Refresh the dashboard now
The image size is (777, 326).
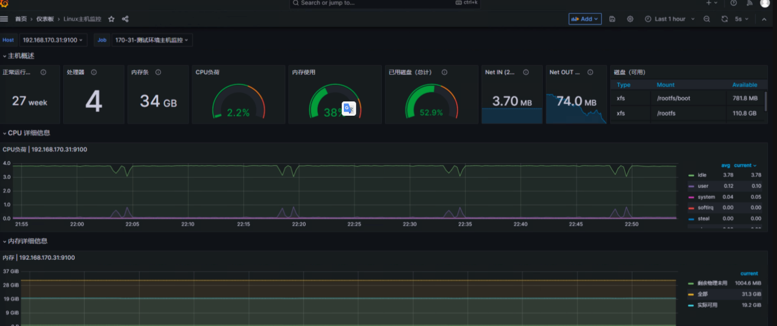tap(725, 19)
